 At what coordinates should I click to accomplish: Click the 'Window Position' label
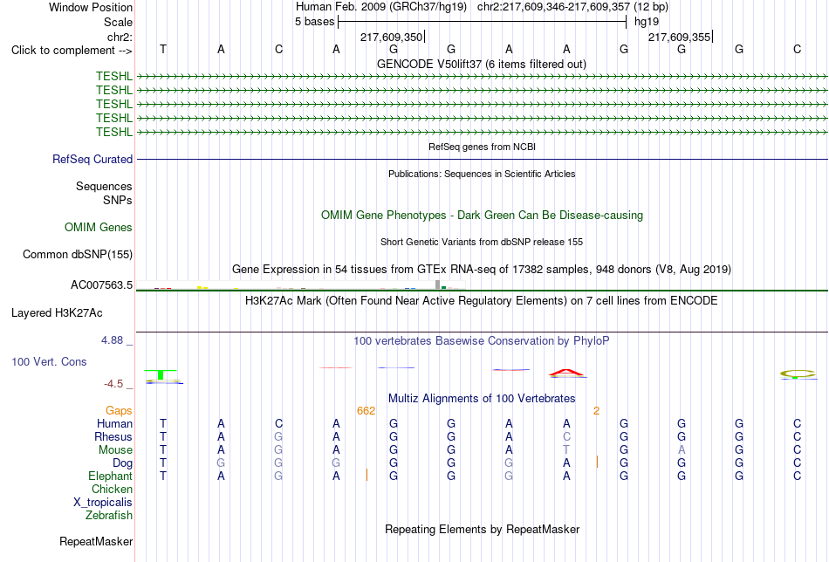[x=91, y=7]
